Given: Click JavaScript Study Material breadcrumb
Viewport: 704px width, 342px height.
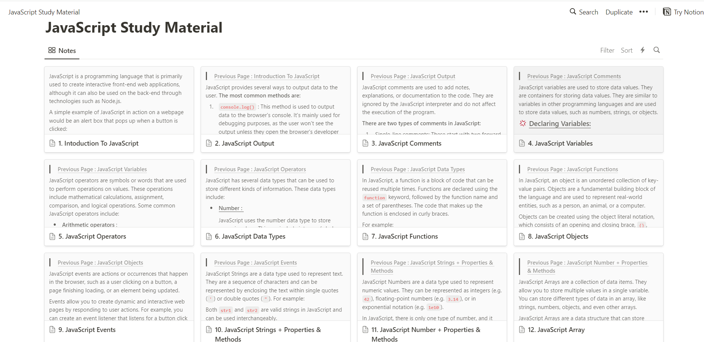Looking at the screenshot, I should coord(44,12).
